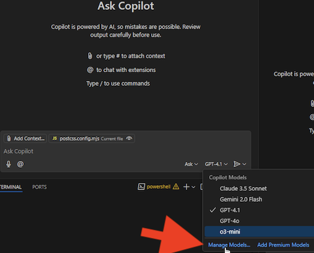Switch to the PORTS tab

(x=39, y=187)
